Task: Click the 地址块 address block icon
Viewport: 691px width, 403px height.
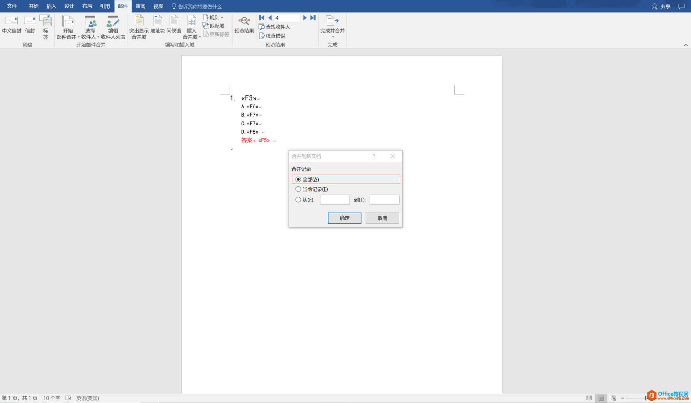Action: (x=157, y=21)
